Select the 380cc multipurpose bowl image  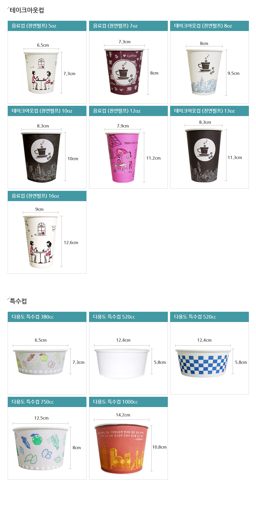(x=40, y=362)
